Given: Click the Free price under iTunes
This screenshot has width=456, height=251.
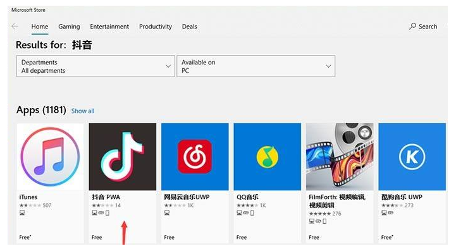Looking at the screenshot, I should coord(25,237).
